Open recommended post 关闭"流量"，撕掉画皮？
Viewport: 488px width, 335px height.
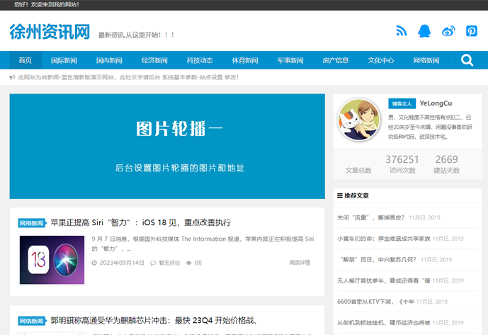pos(370,217)
